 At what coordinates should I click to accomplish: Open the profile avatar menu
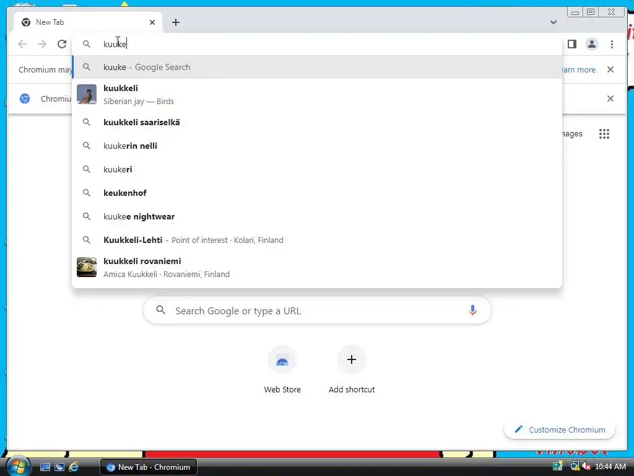click(x=591, y=44)
